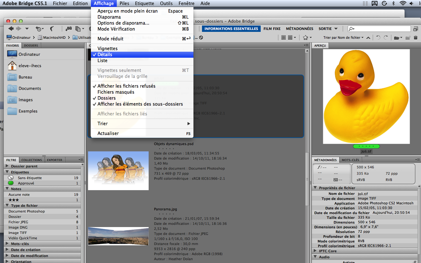Open recent files clock icon
Image resolution: width=421 pixels, height=263 pixels.
tap(39, 29)
